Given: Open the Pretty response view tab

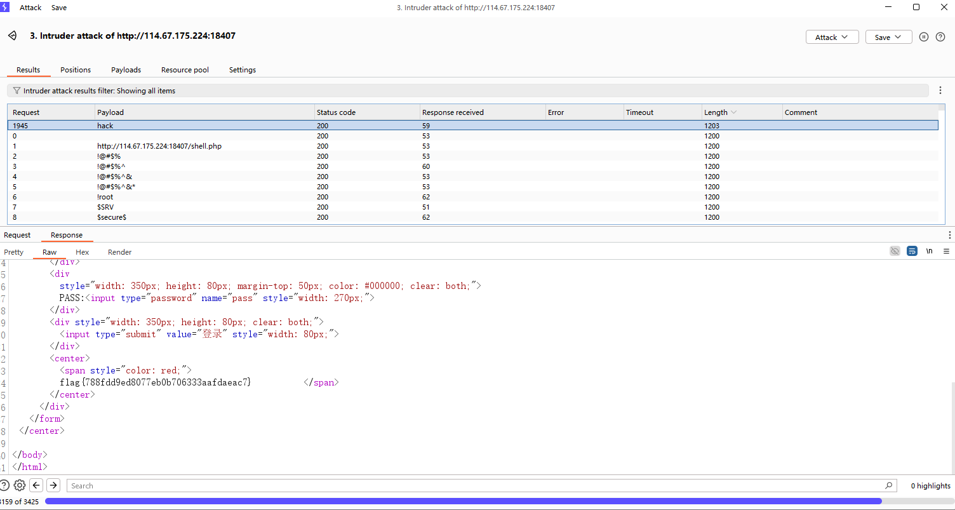Looking at the screenshot, I should (x=14, y=252).
